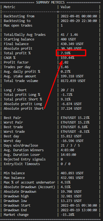Click the Rejected Entry signals label

tap(25, 159)
